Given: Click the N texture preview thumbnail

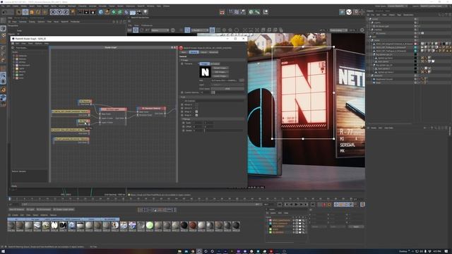Looking at the screenshot, I should click(x=205, y=72).
